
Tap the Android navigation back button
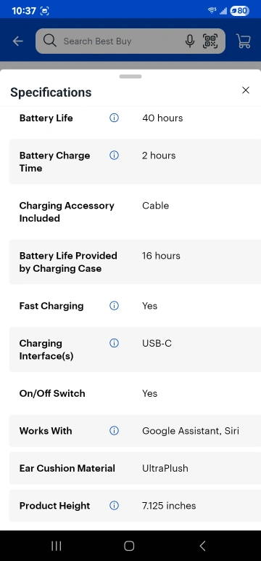pos(202,546)
